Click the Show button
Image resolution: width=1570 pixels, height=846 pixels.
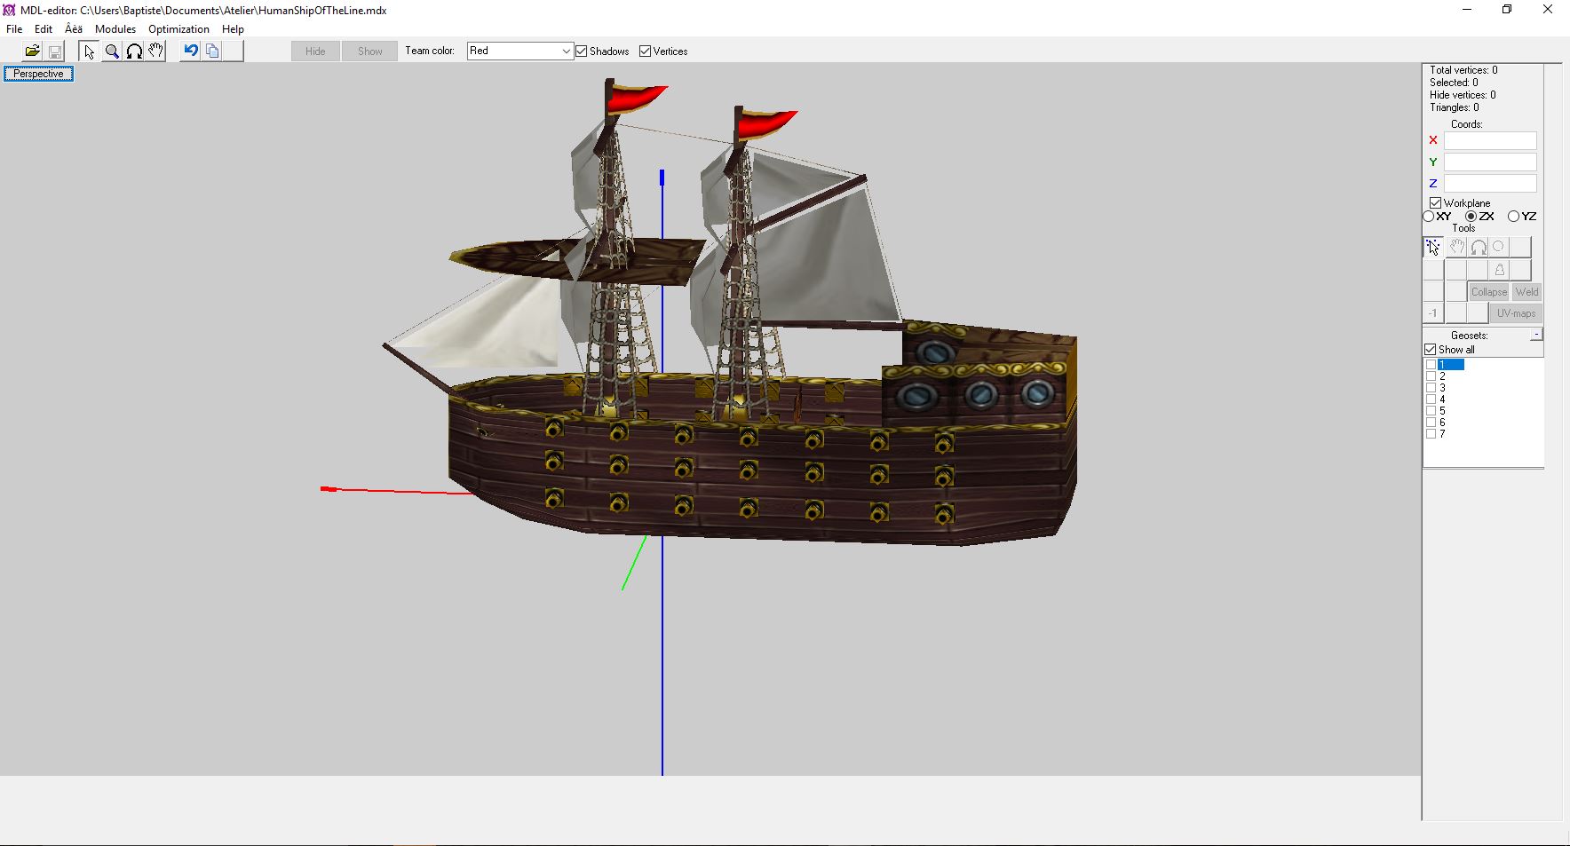tap(370, 51)
